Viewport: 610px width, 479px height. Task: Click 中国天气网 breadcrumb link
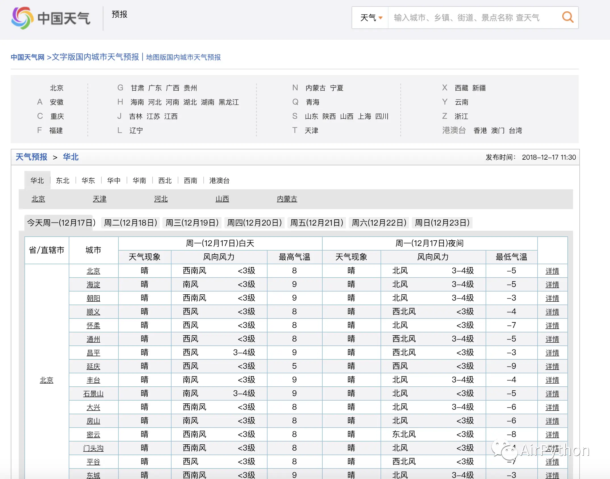point(28,57)
